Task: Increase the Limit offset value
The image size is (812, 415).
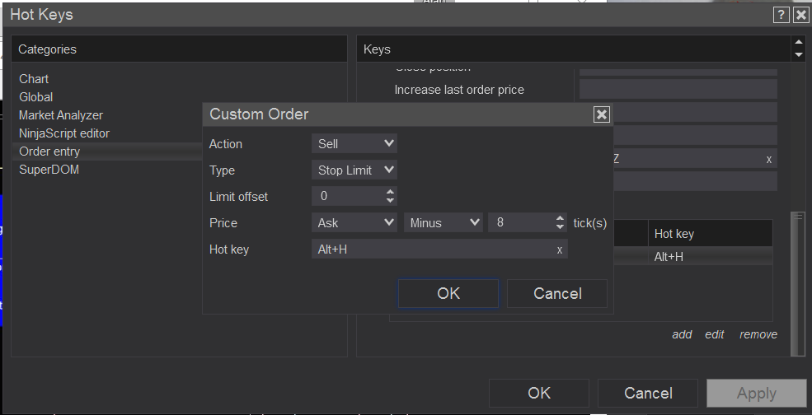Action: tap(390, 192)
